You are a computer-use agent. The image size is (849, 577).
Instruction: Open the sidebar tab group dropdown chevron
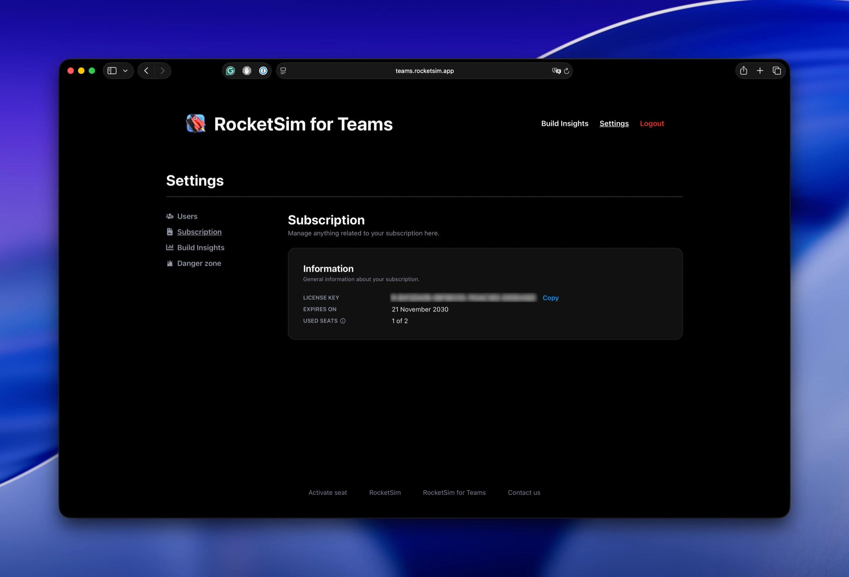point(125,70)
